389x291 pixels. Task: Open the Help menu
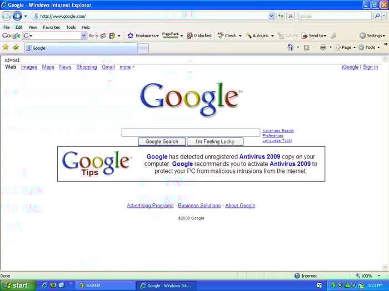coord(86,27)
